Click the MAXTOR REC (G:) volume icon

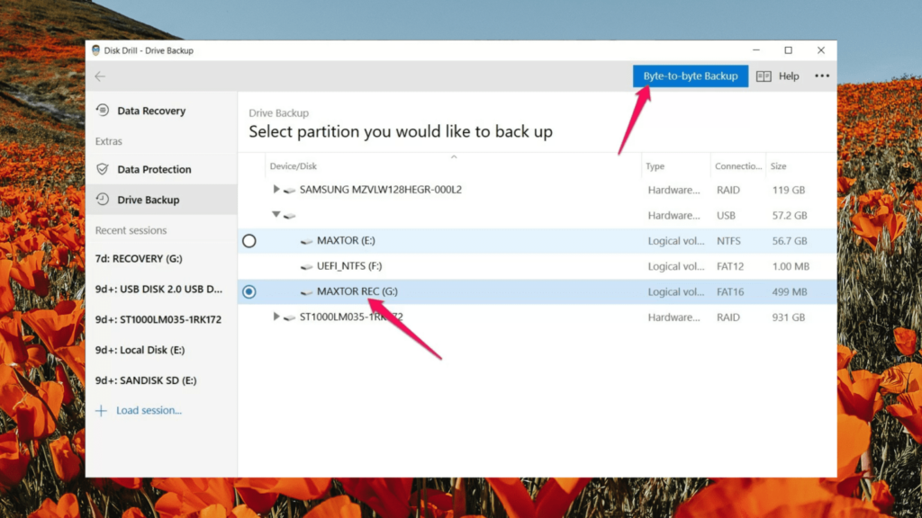(306, 292)
